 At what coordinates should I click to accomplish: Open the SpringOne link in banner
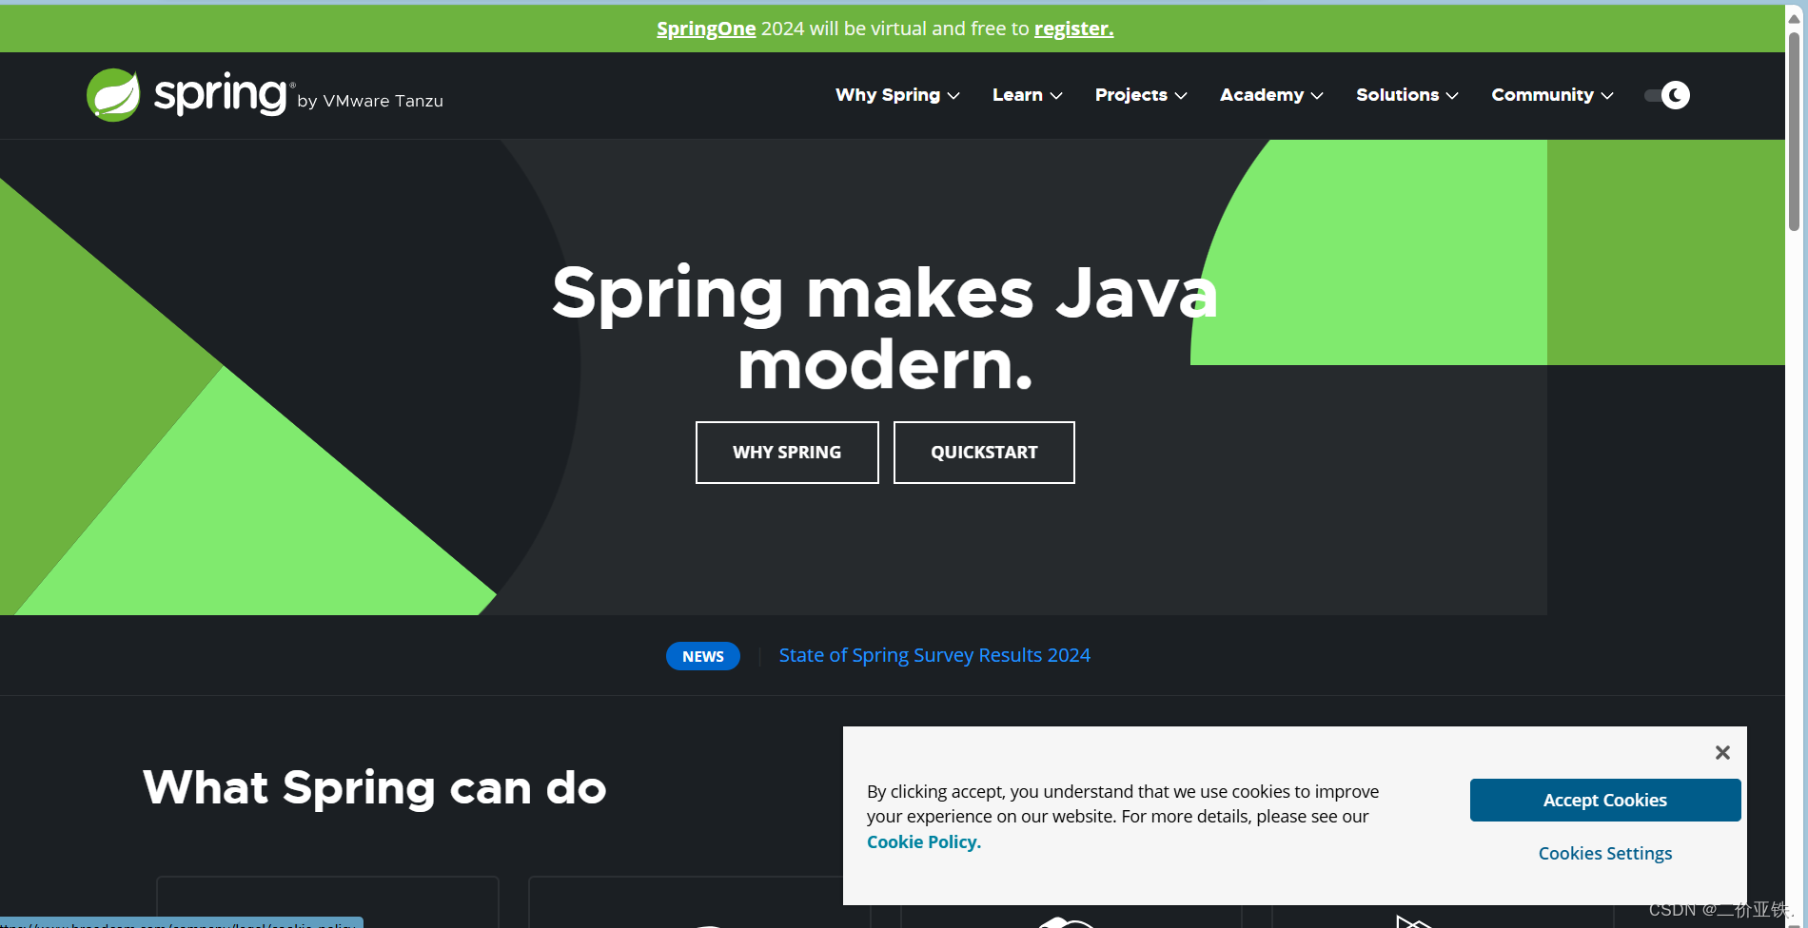(x=706, y=29)
